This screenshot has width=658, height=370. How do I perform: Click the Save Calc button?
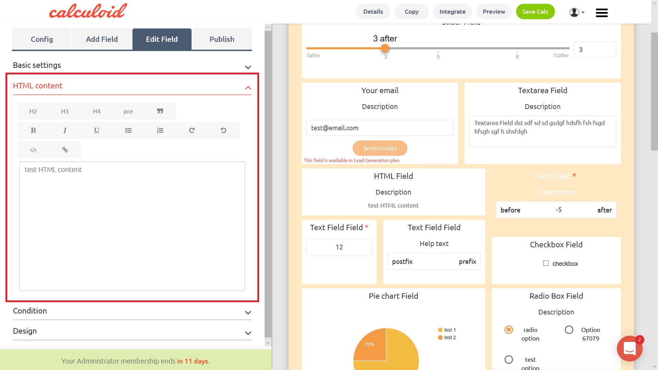coord(535,12)
